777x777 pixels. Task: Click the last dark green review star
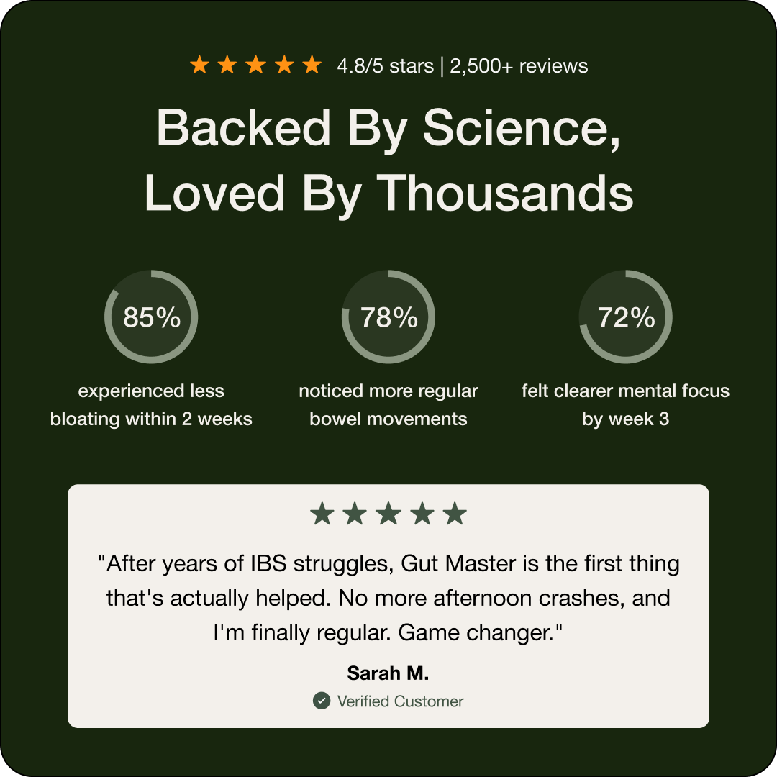[455, 514]
